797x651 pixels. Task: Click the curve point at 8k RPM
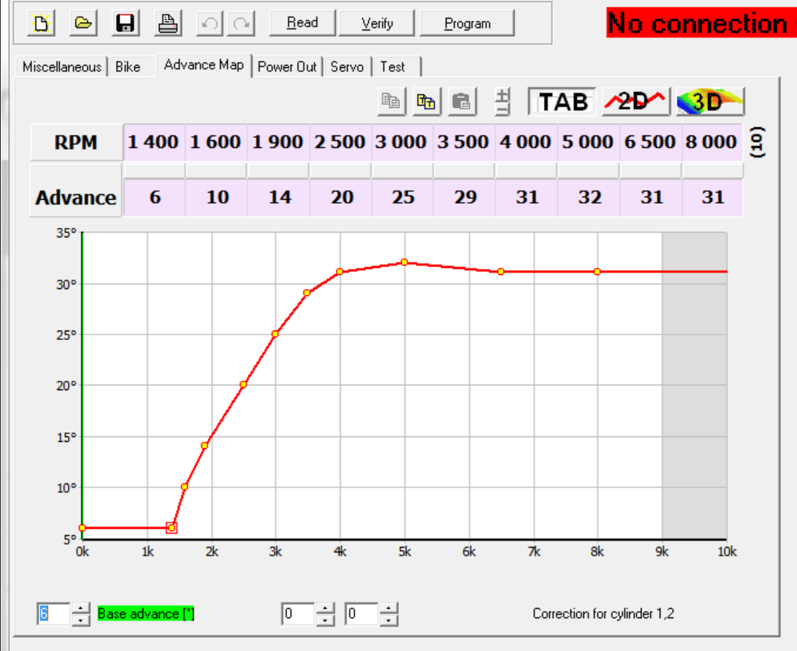pos(597,272)
